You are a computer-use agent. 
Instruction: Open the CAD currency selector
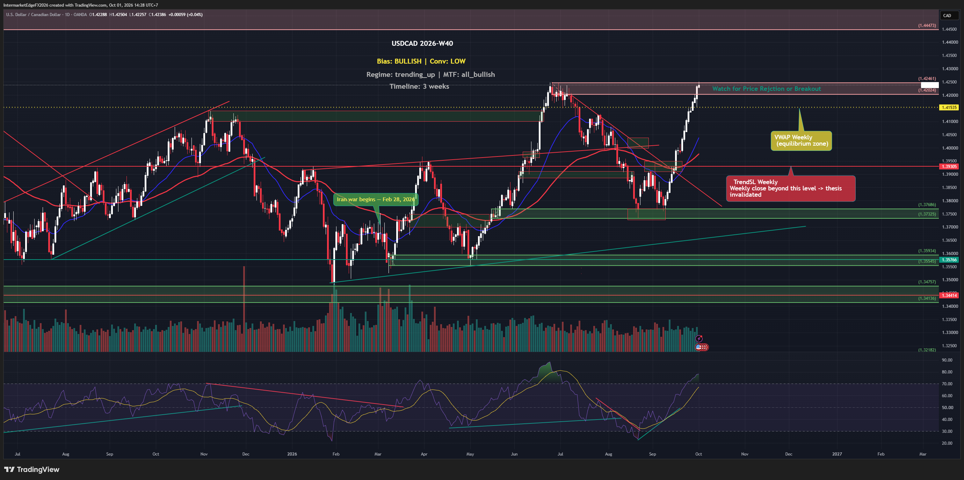tap(949, 15)
